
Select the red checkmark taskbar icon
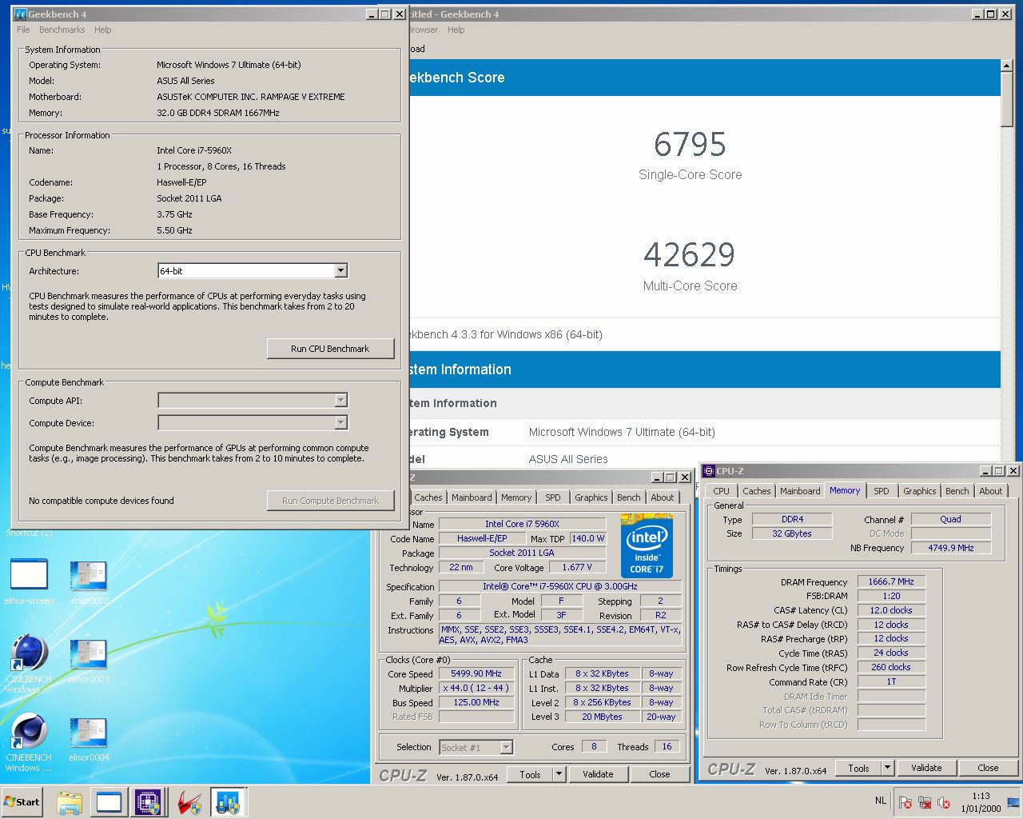click(189, 802)
